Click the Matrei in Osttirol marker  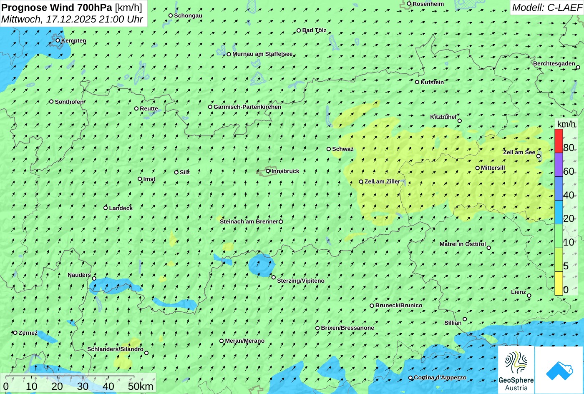[489, 248]
